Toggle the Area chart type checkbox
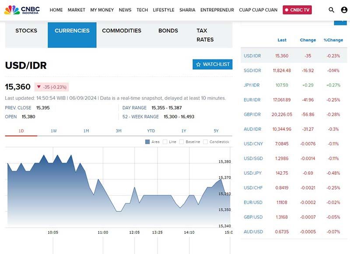The image size is (350, 254). [147, 142]
